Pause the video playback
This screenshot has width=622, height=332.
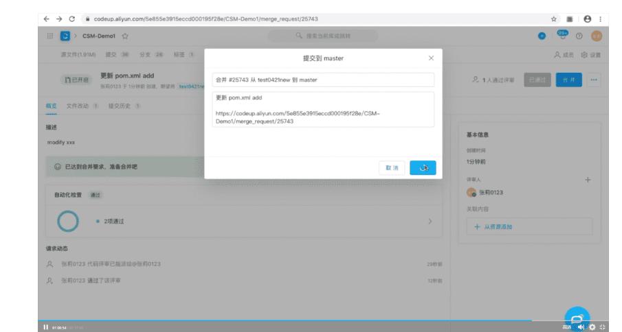point(45,327)
